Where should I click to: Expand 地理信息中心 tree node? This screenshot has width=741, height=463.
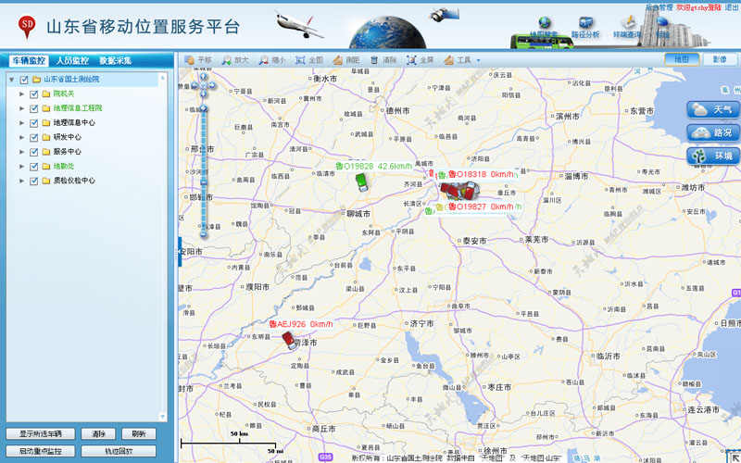(x=21, y=123)
